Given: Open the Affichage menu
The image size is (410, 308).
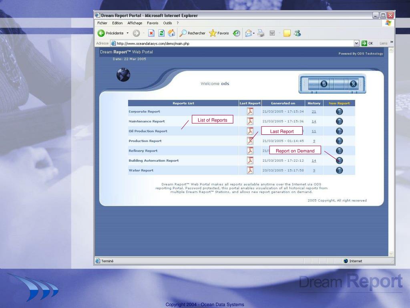Looking at the screenshot, I should [x=135, y=23].
